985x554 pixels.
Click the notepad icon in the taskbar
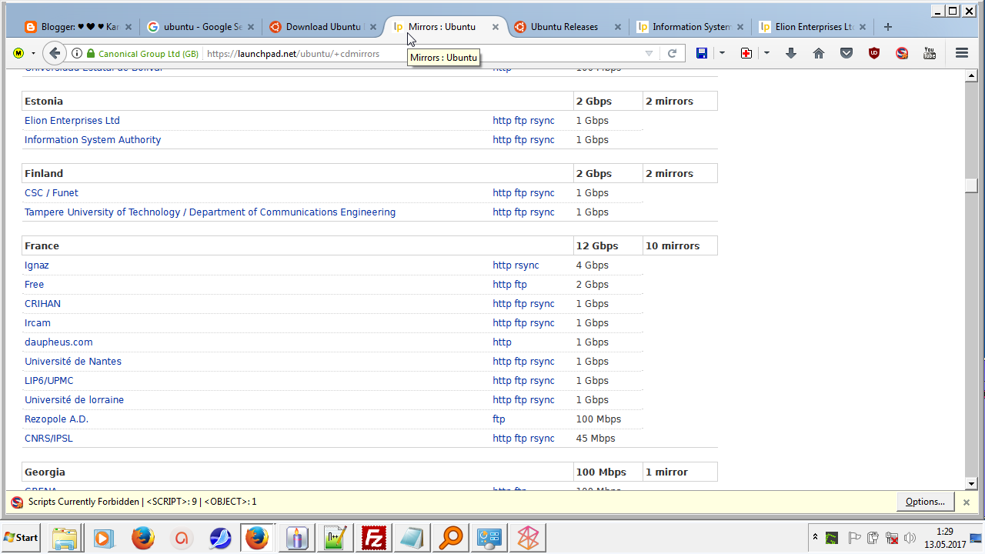point(412,538)
